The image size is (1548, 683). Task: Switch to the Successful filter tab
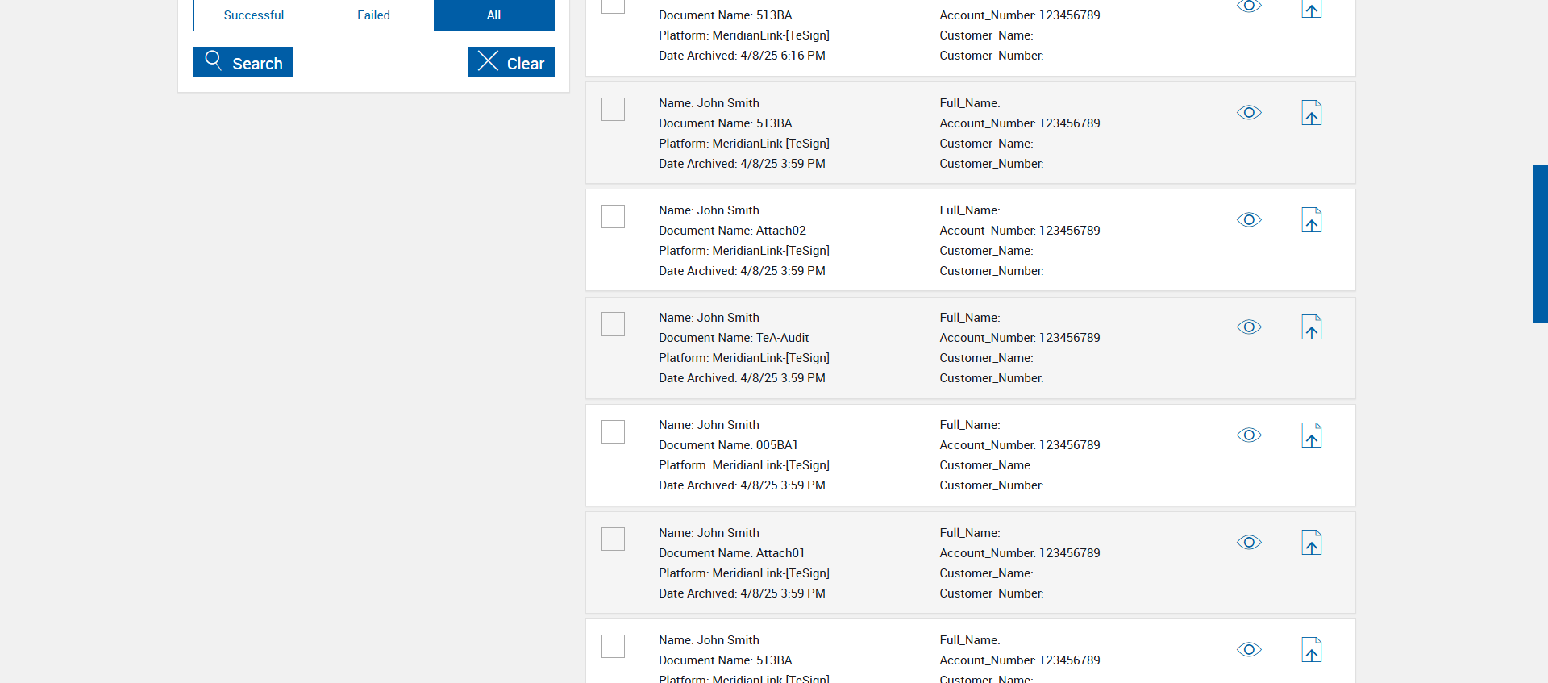(x=254, y=15)
